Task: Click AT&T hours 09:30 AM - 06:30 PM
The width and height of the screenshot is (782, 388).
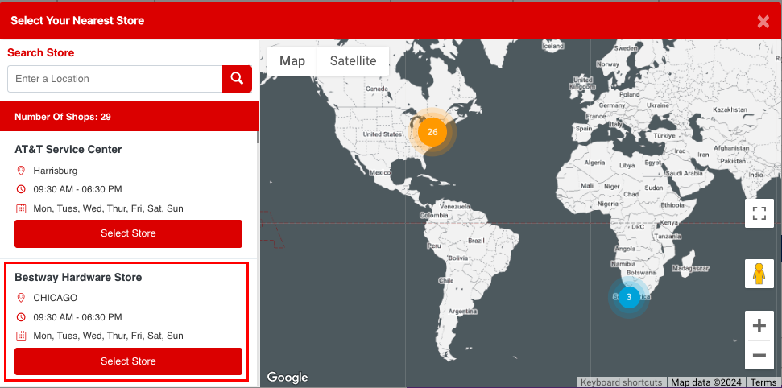Action: (78, 189)
